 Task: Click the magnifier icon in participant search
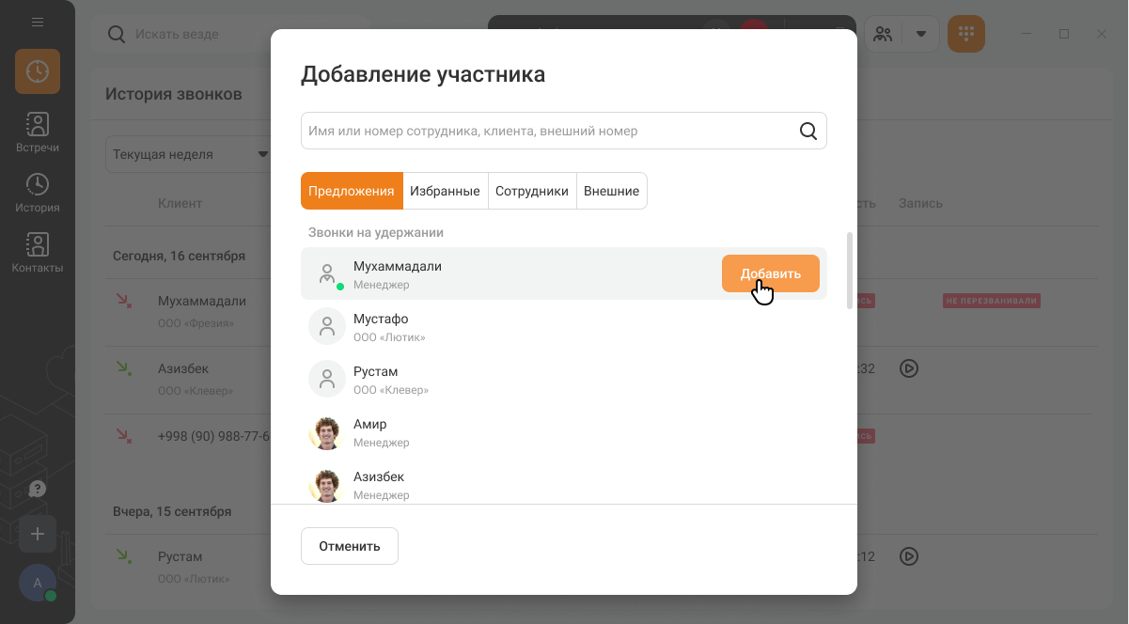click(808, 131)
